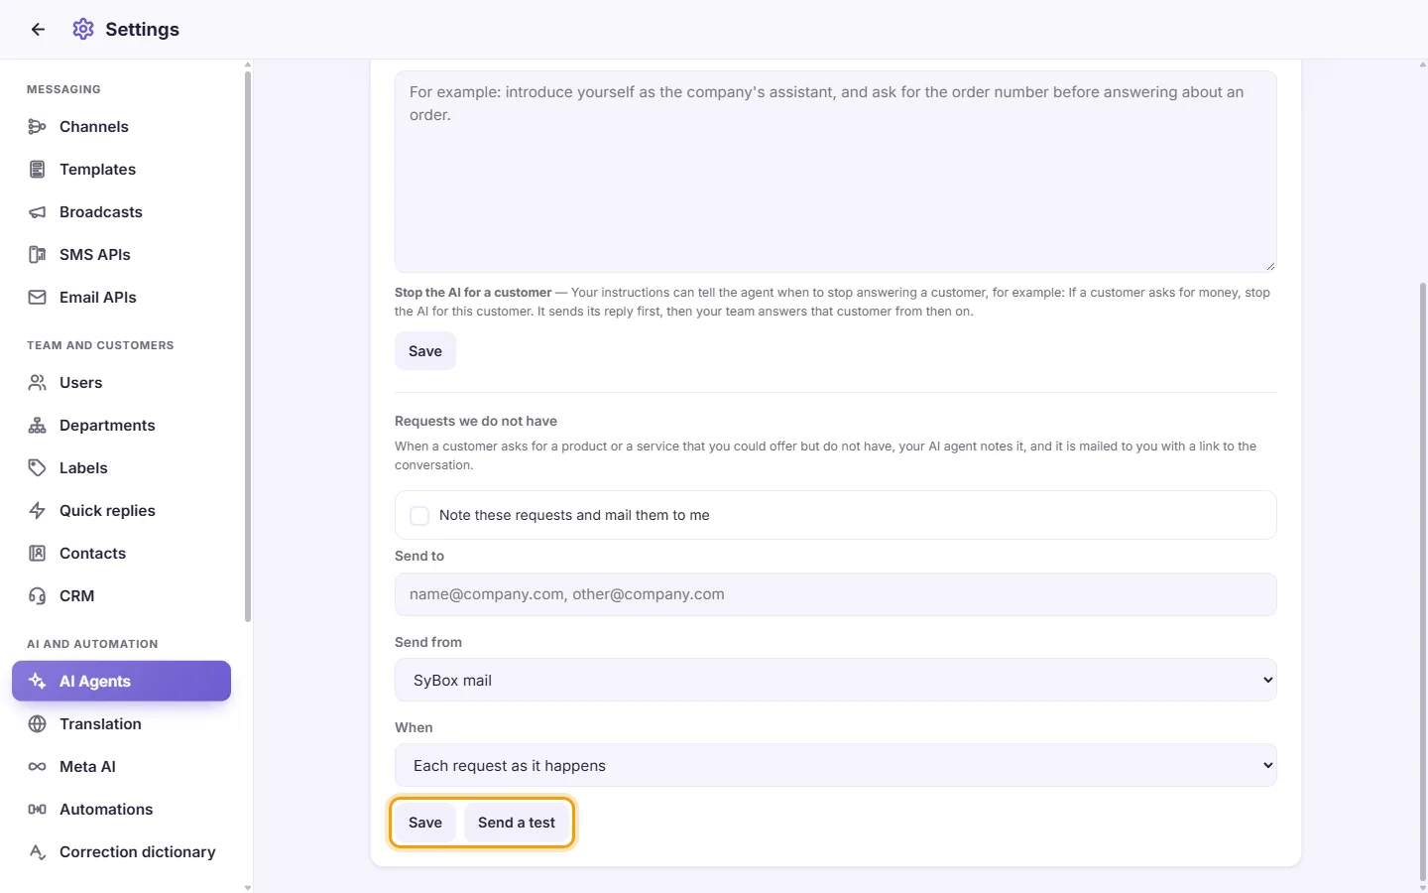Open the When frequency dropdown
Image resolution: width=1428 pixels, height=893 pixels.
point(836,766)
